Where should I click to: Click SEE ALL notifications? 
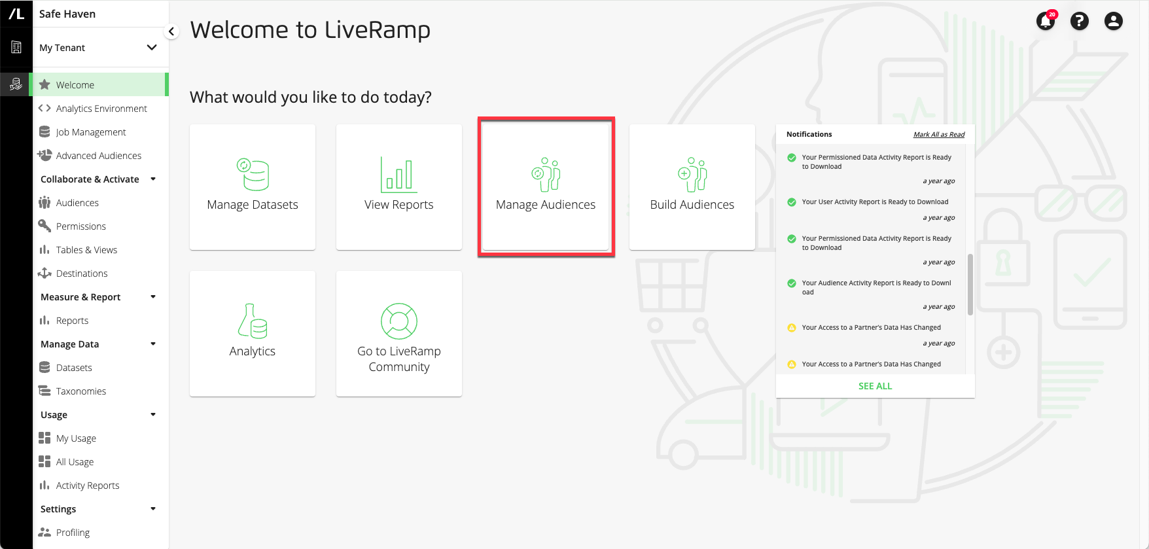pos(875,386)
